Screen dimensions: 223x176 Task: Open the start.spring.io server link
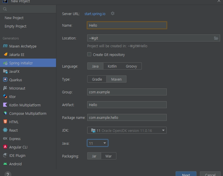95,14
